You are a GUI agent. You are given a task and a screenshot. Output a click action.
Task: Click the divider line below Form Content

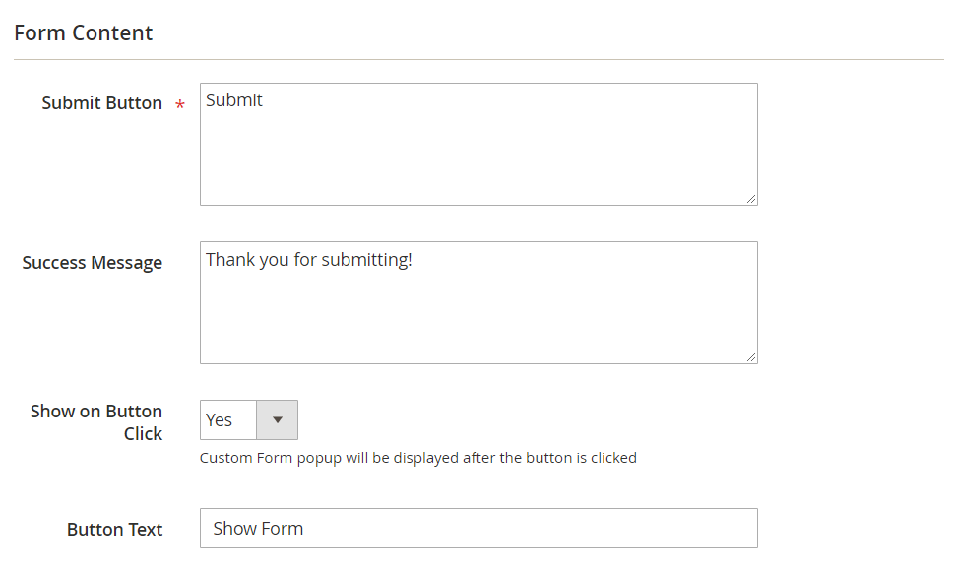[x=478, y=59]
